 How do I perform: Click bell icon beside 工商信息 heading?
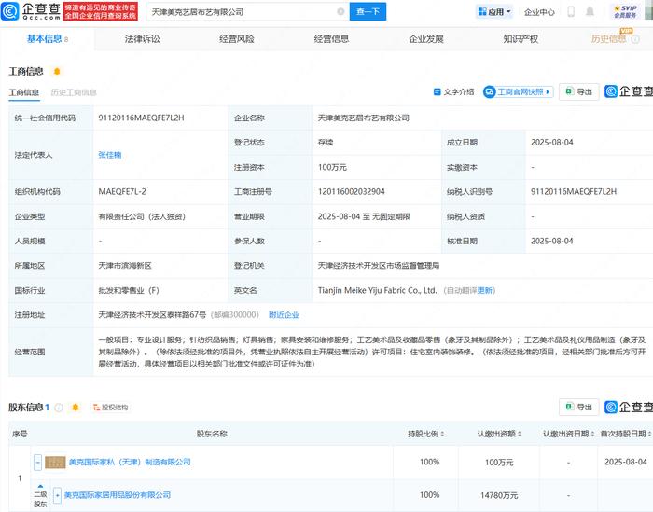(x=57, y=72)
